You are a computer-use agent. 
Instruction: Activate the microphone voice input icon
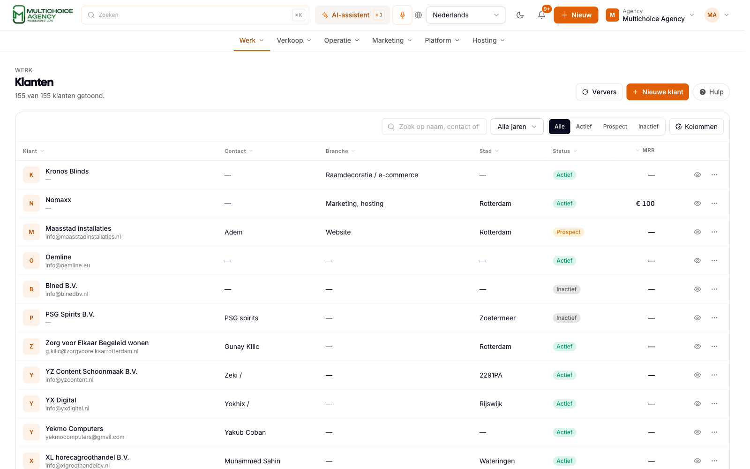(x=402, y=15)
